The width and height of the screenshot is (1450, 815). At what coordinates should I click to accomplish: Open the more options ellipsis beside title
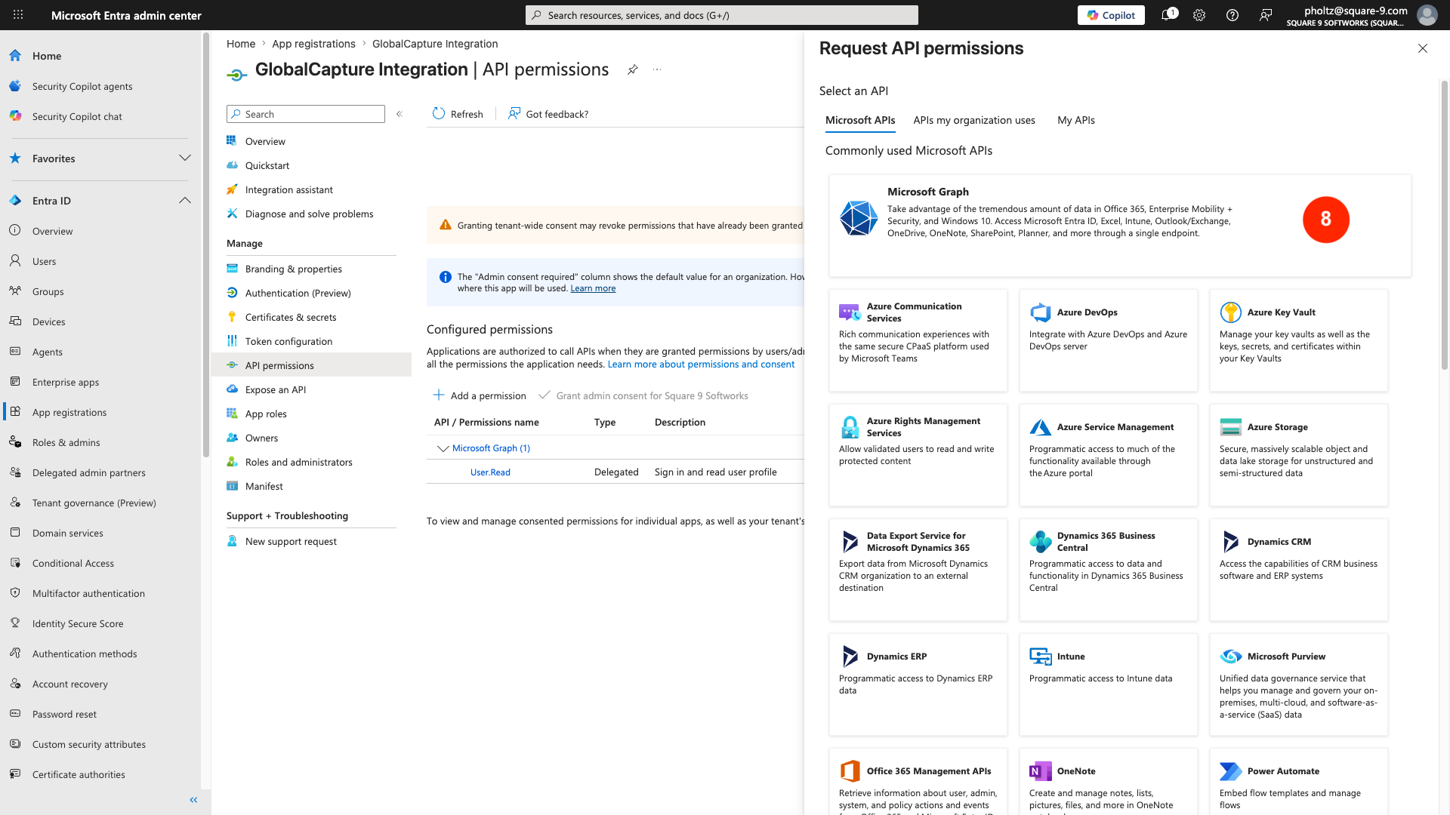point(657,69)
